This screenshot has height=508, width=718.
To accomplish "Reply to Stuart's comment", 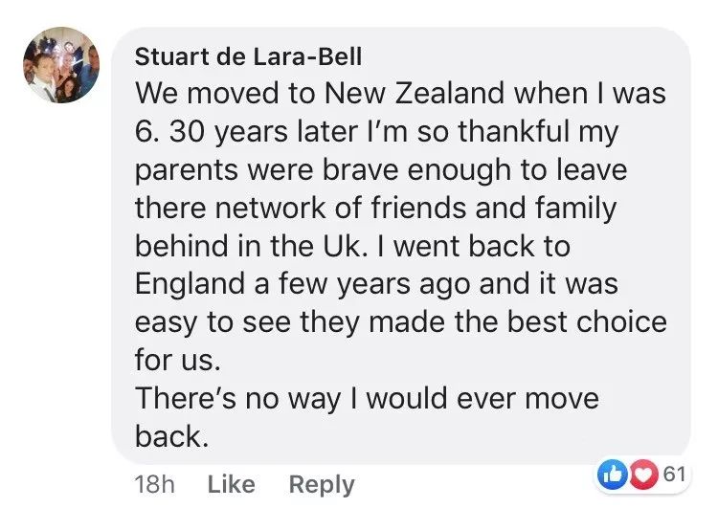I will pos(322,485).
